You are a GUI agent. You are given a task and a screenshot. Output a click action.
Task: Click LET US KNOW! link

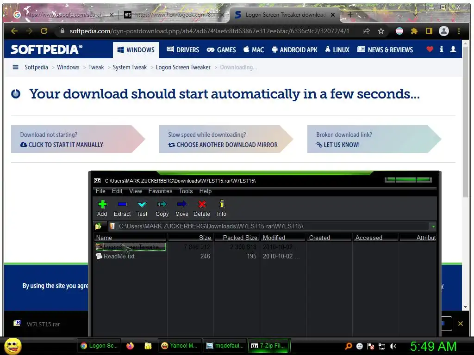point(338,145)
